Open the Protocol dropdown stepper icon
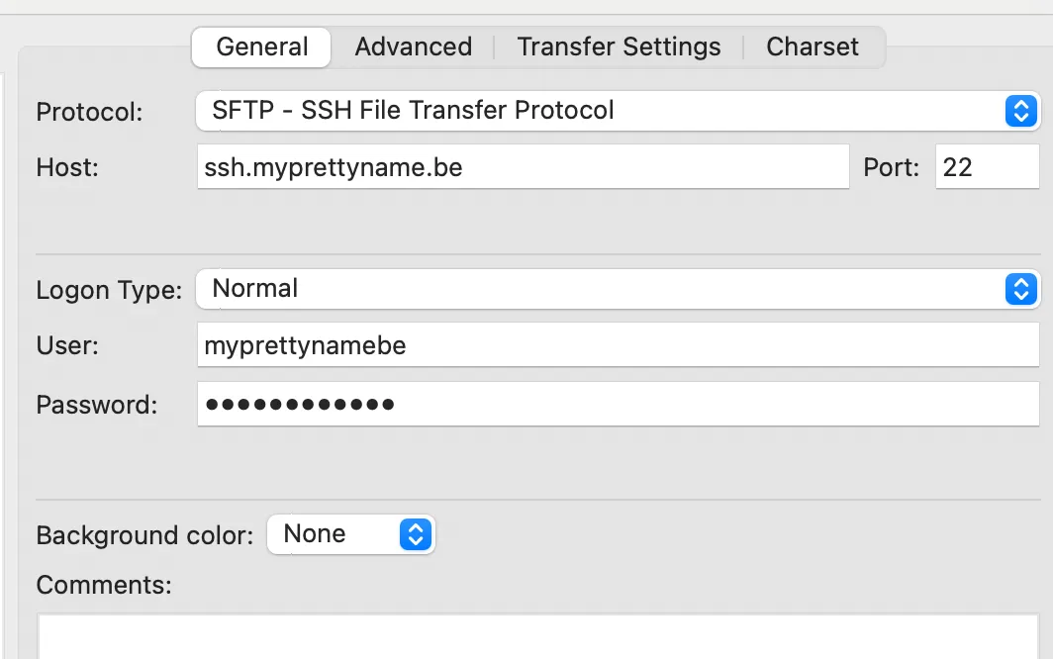The width and height of the screenshot is (1053, 659). [1020, 111]
